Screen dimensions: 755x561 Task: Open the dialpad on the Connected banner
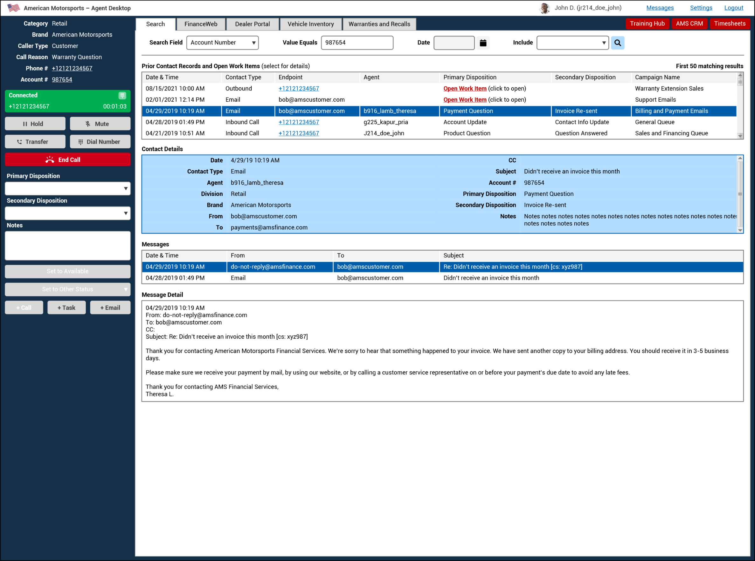tap(122, 95)
